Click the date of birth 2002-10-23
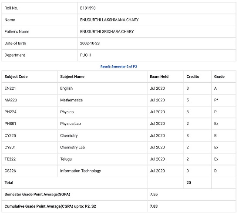The image size is (239, 215). pyautogui.click(x=90, y=43)
